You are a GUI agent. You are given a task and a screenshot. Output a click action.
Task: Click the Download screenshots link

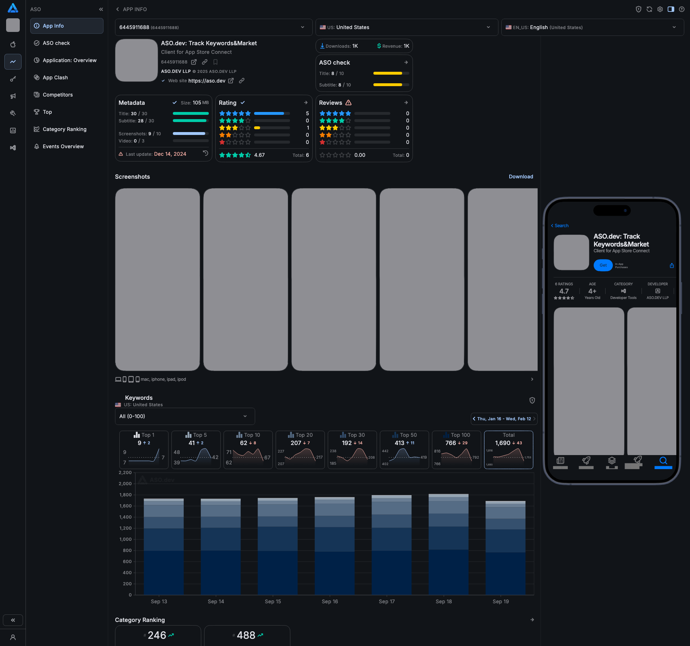(x=521, y=177)
